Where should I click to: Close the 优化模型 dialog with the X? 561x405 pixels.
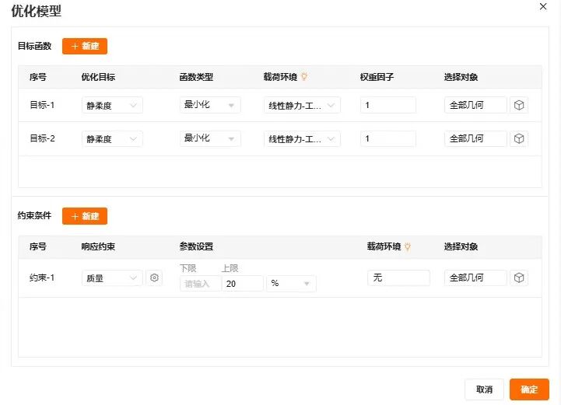[543, 6]
